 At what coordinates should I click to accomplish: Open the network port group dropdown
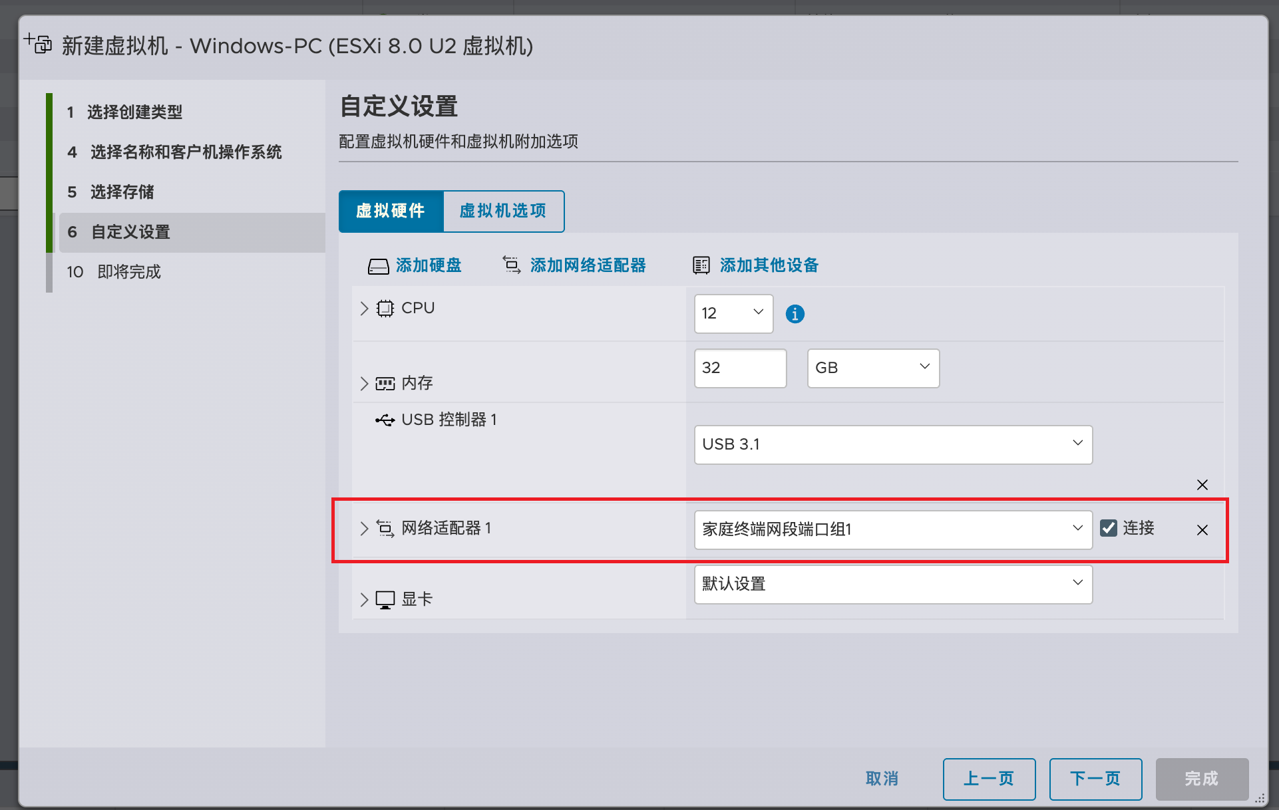coord(892,529)
